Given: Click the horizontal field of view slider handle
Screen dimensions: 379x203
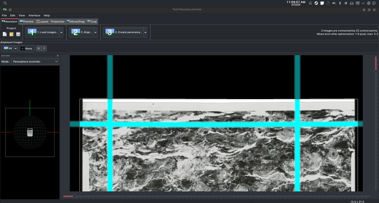Looking at the screenshot, I should [x=74, y=196].
